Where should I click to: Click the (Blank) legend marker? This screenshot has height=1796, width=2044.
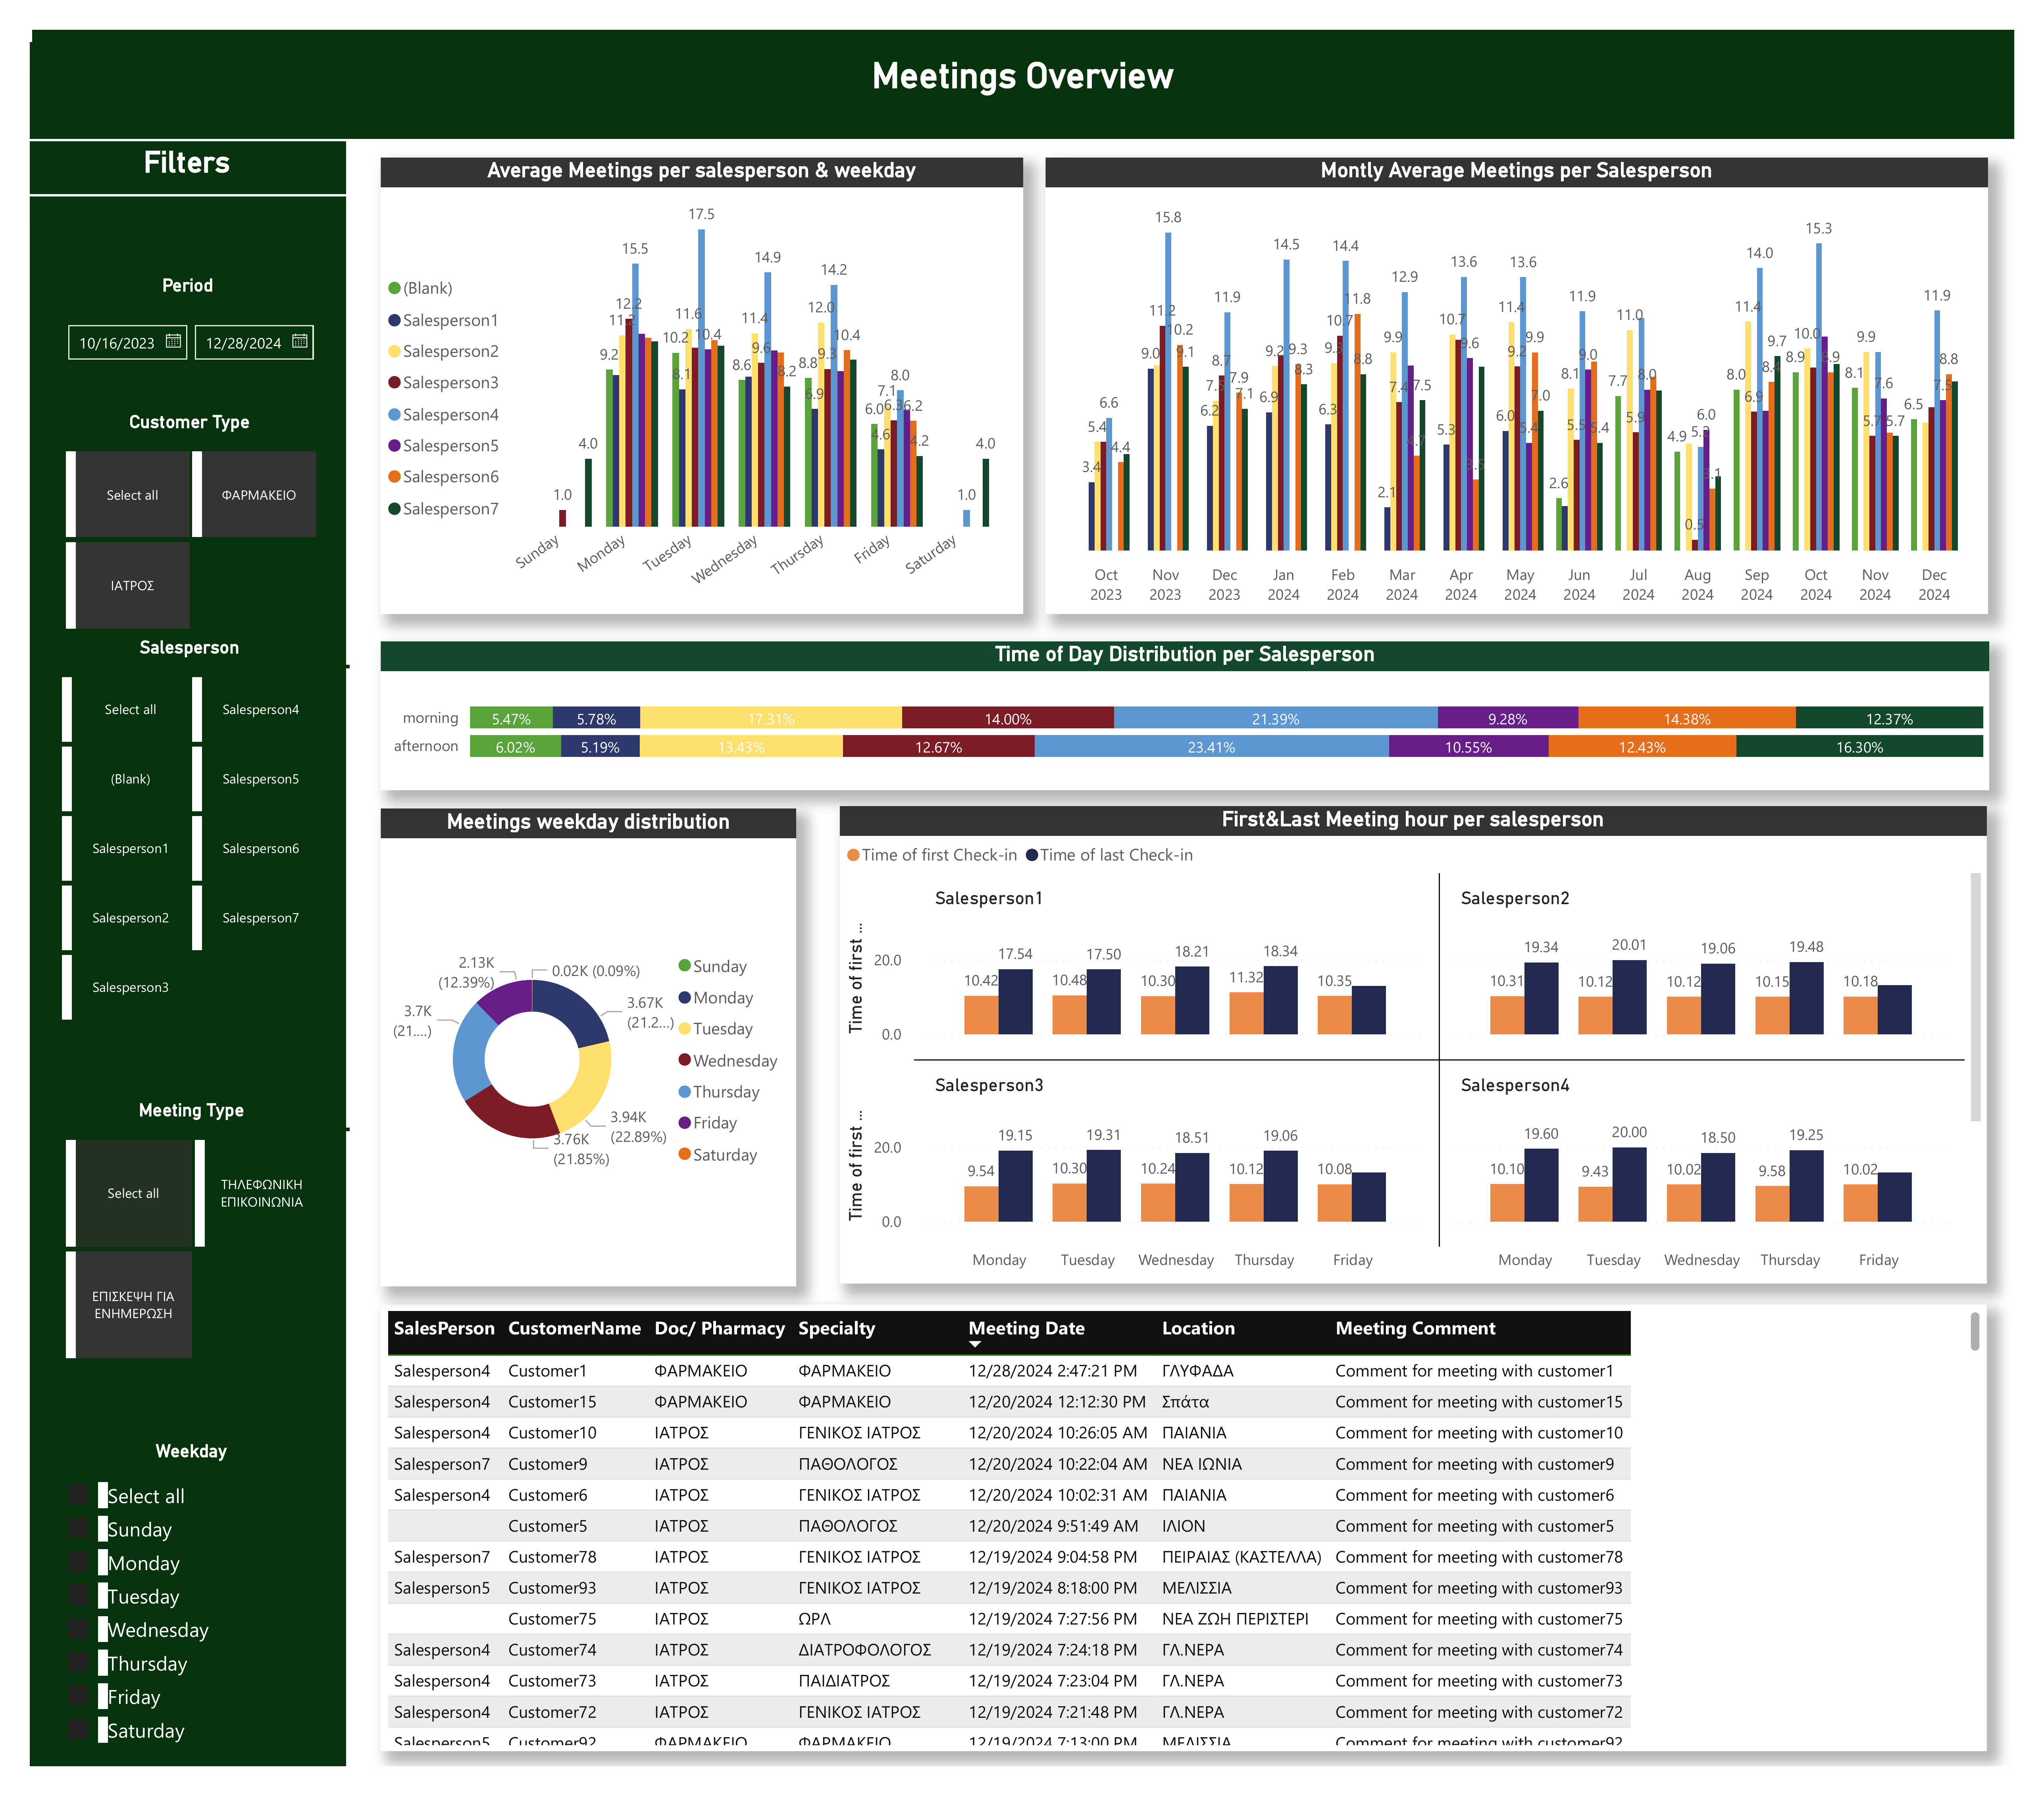(394, 288)
